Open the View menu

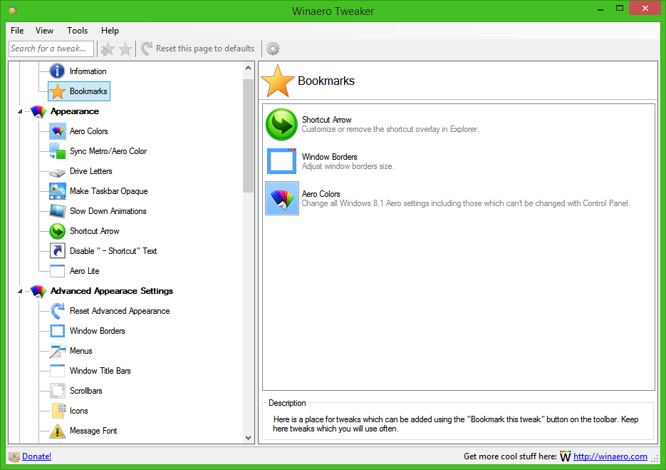[44, 31]
